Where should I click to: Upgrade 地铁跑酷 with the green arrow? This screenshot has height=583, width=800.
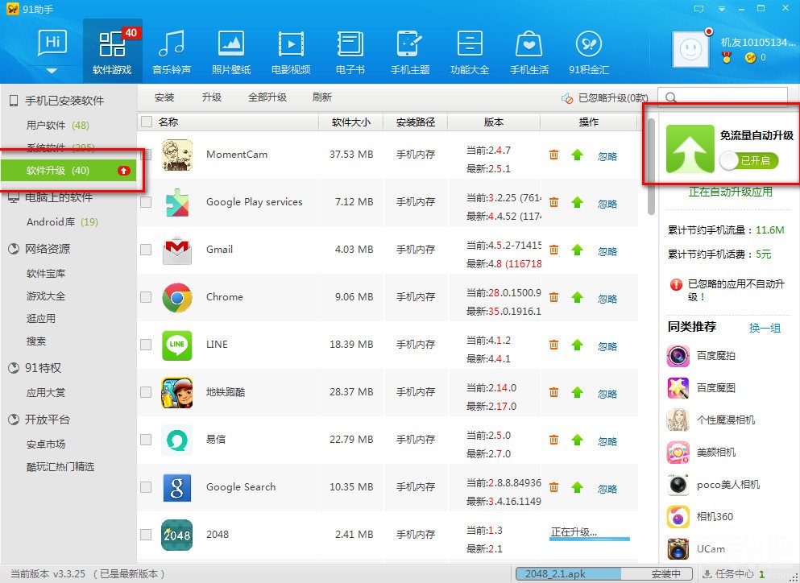(577, 392)
